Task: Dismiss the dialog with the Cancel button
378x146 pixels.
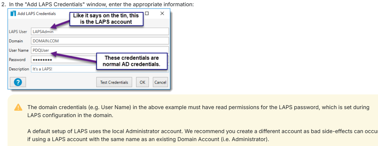Action: tap(160, 82)
